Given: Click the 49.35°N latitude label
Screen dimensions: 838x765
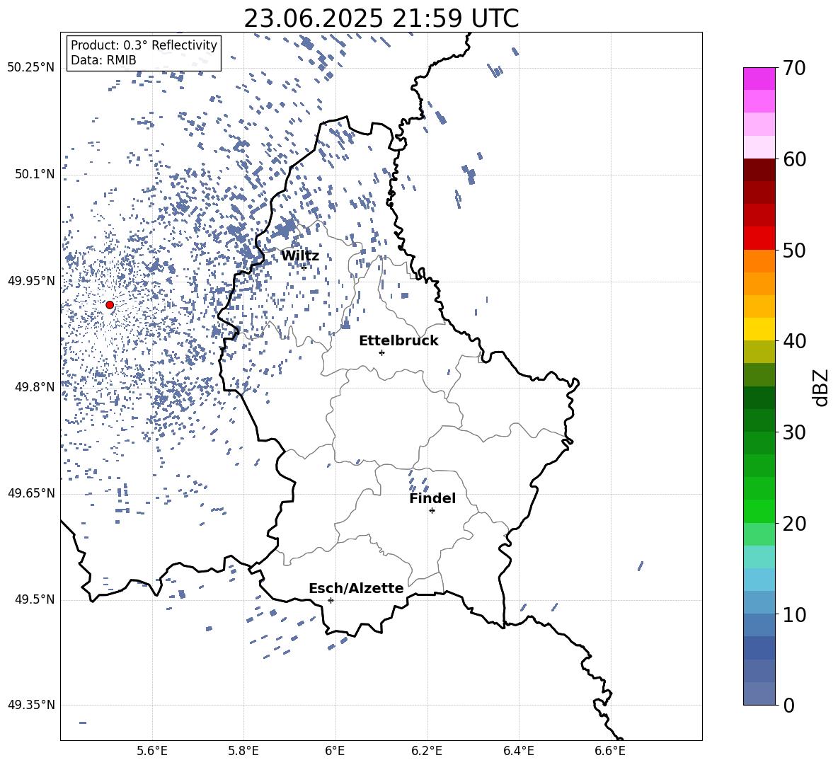Looking at the screenshot, I should [x=31, y=705].
